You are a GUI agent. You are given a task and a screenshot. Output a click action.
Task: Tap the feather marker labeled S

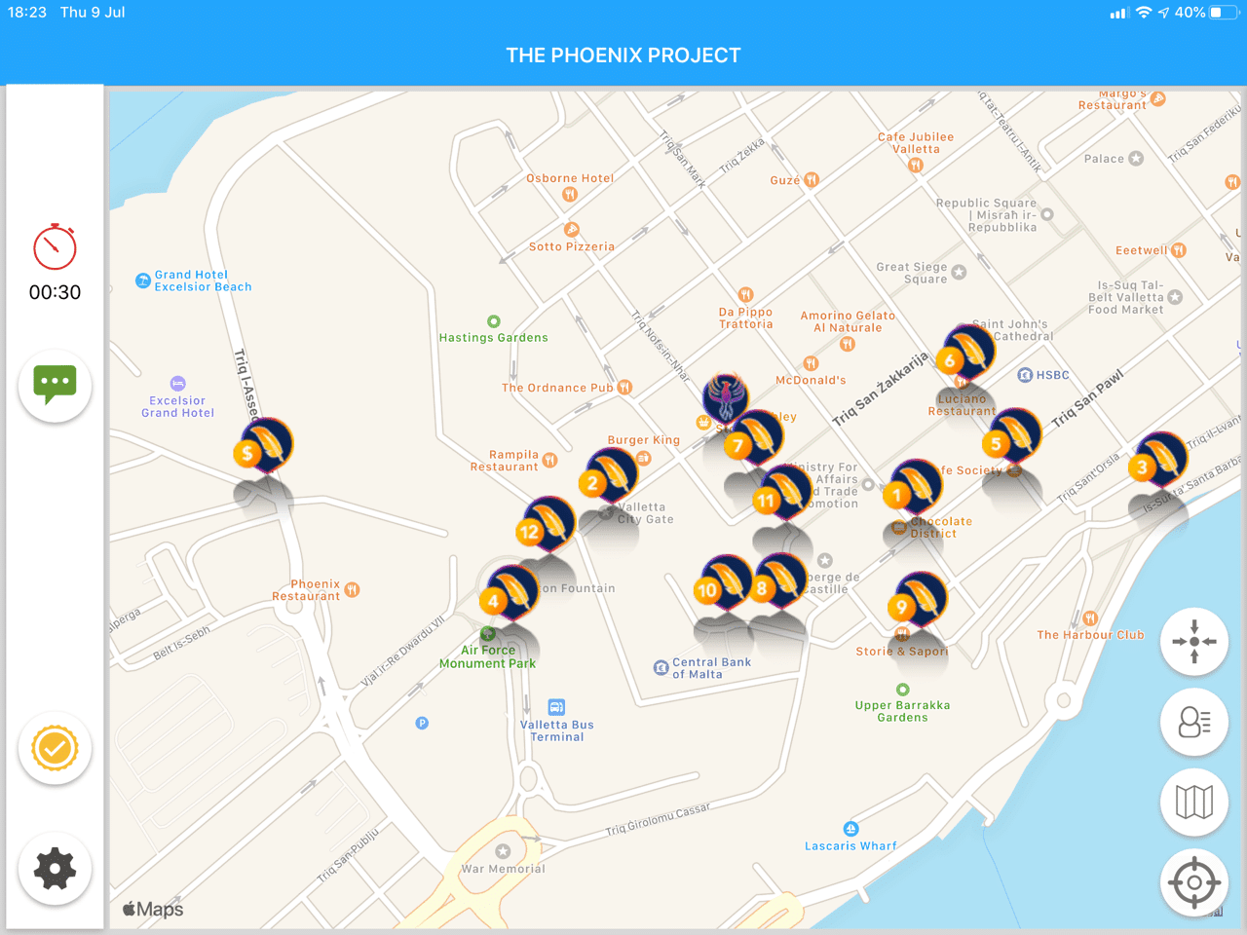coord(264,445)
